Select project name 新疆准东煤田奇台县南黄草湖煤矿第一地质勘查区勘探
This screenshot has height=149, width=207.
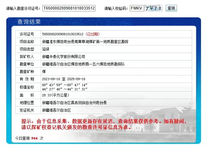[x=85, y=42]
